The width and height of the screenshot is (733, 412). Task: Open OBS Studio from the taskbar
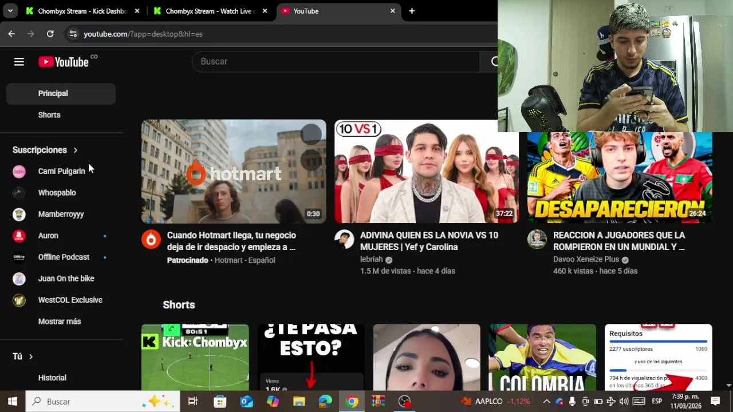pos(405,401)
